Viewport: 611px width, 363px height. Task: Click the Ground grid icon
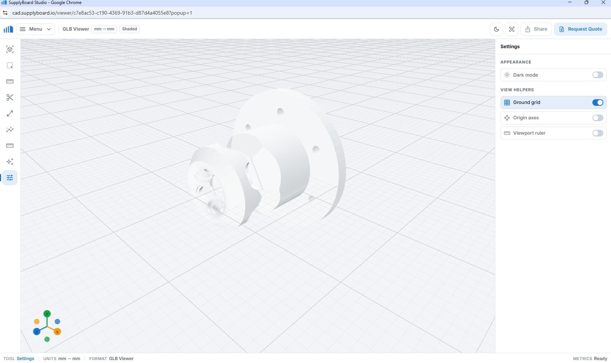point(507,103)
